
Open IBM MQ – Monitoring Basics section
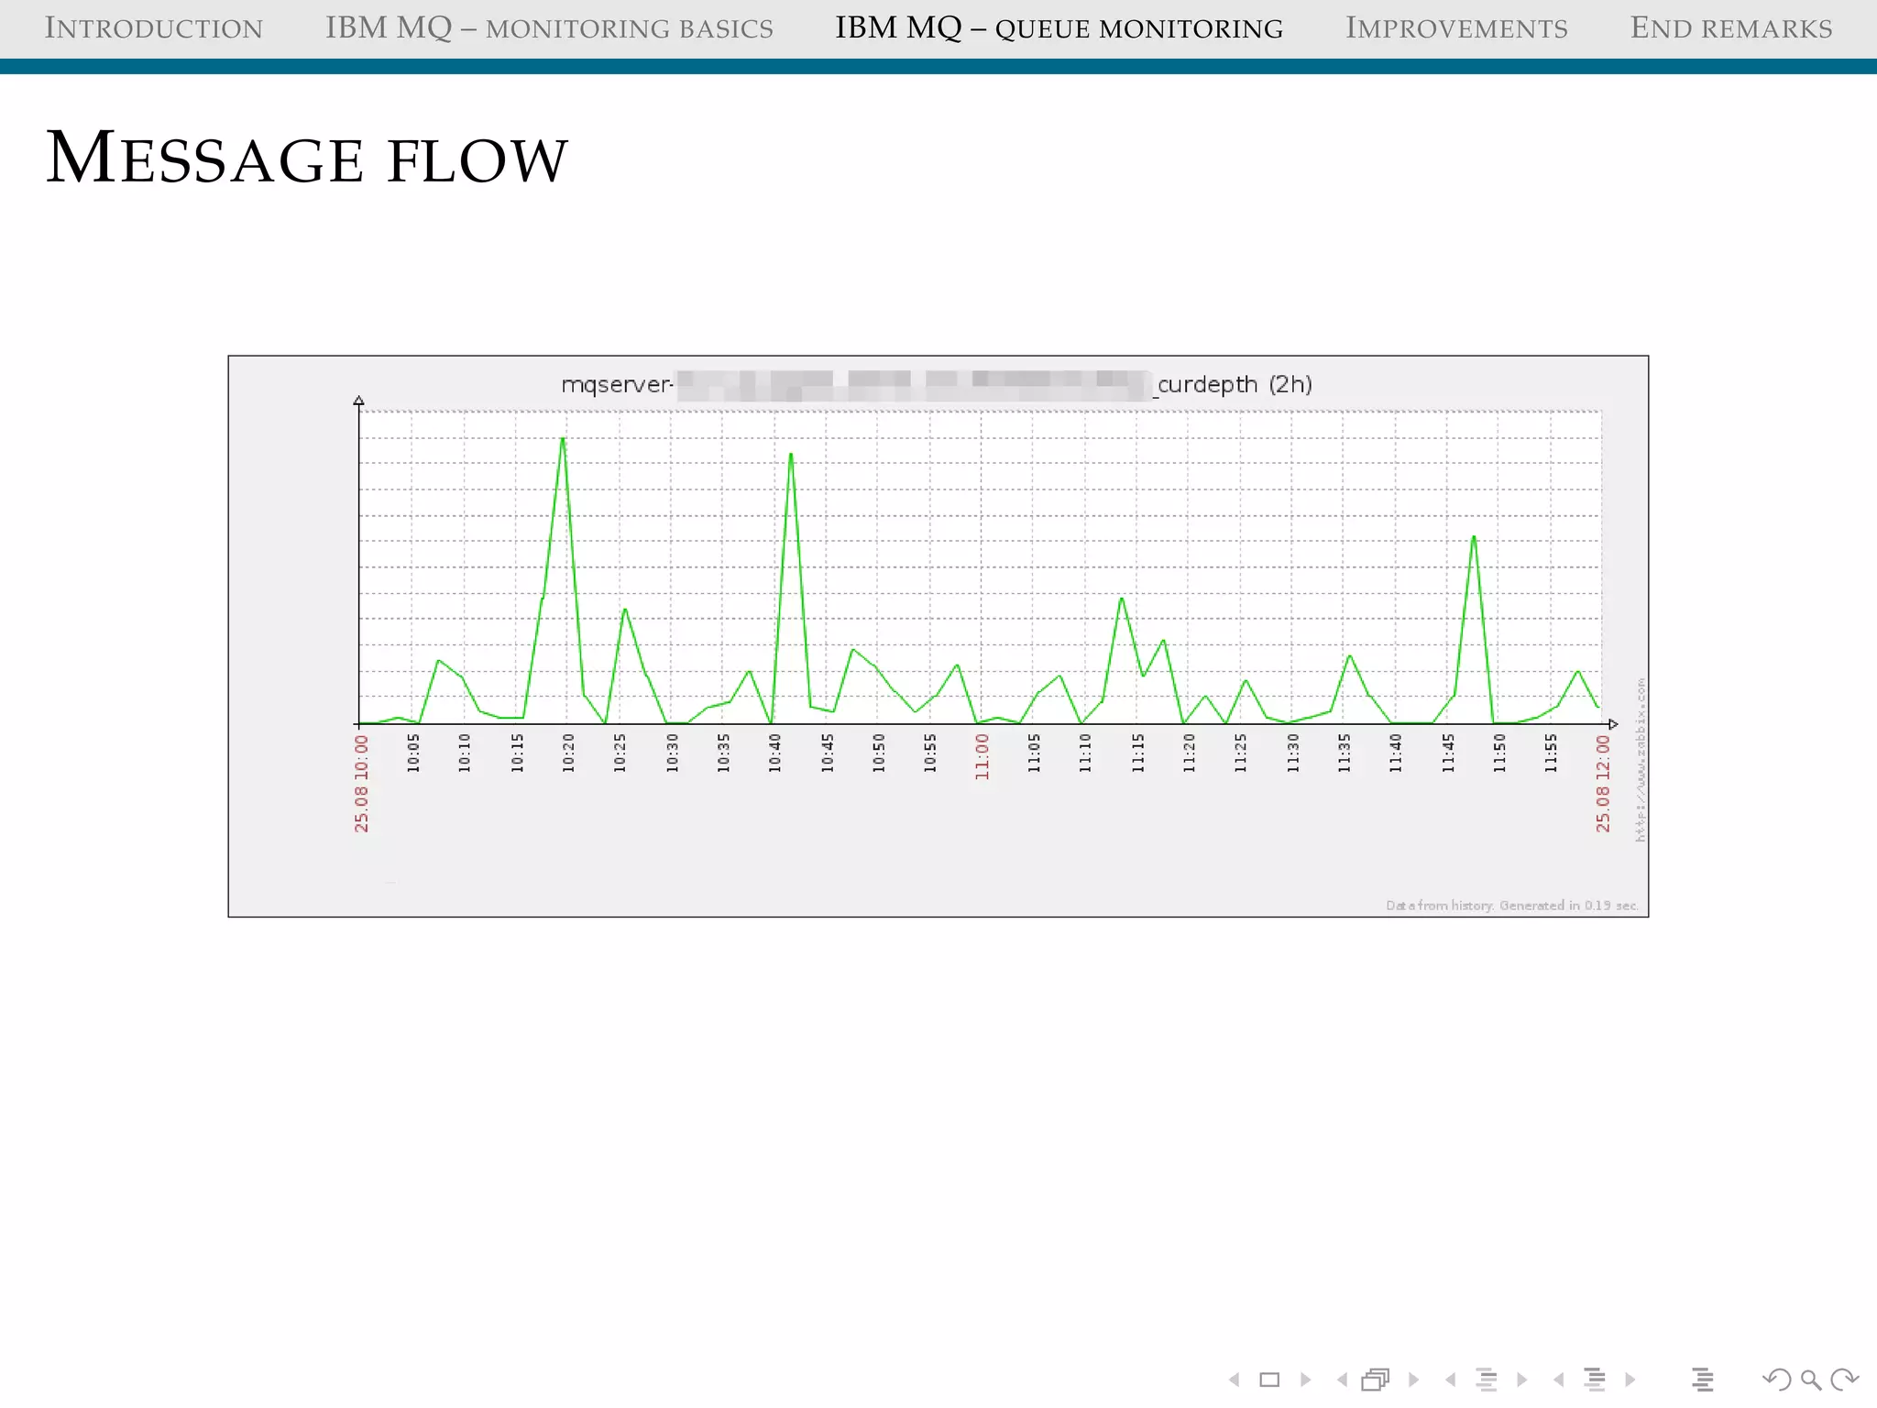coord(549,28)
